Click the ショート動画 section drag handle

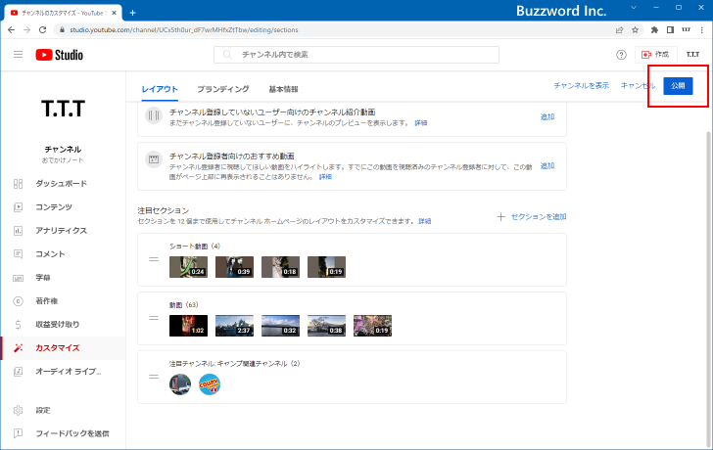click(x=154, y=259)
